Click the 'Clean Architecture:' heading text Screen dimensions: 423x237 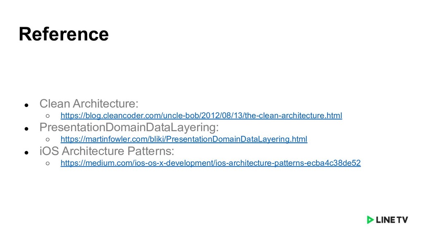pyautogui.click(x=89, y=103)
